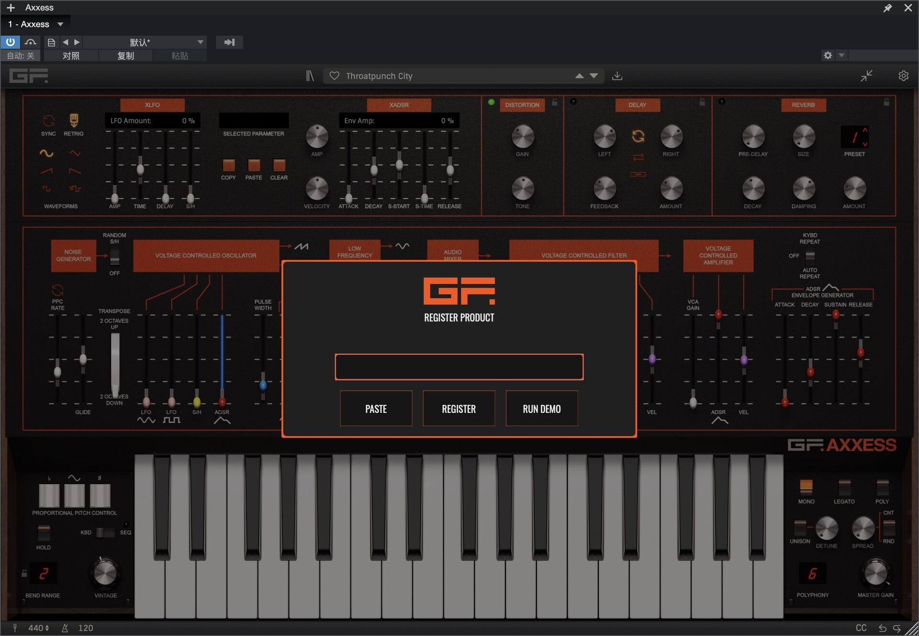Image resolution: width=919 pixels, height=636 pixels.
Task: Click the host preset file icon
Action: (x=51, y=42)
